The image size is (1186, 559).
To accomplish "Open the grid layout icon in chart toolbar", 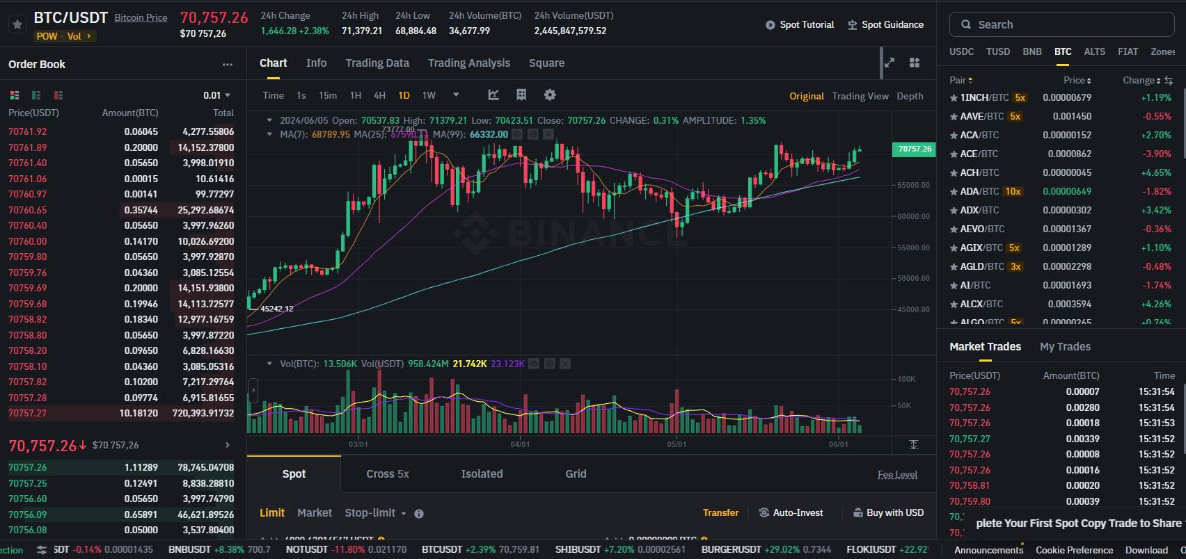I will pyautogui.click(x=521, y=95).
